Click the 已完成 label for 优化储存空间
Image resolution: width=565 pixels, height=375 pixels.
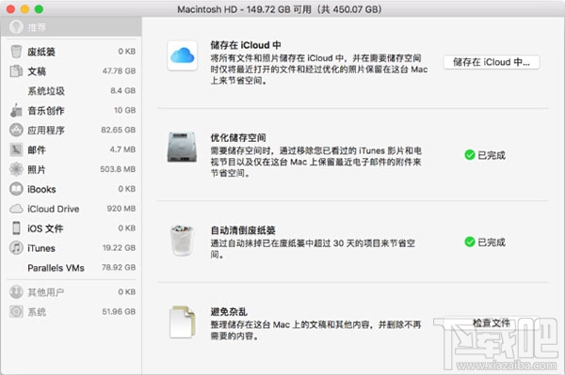pos(492,155)
